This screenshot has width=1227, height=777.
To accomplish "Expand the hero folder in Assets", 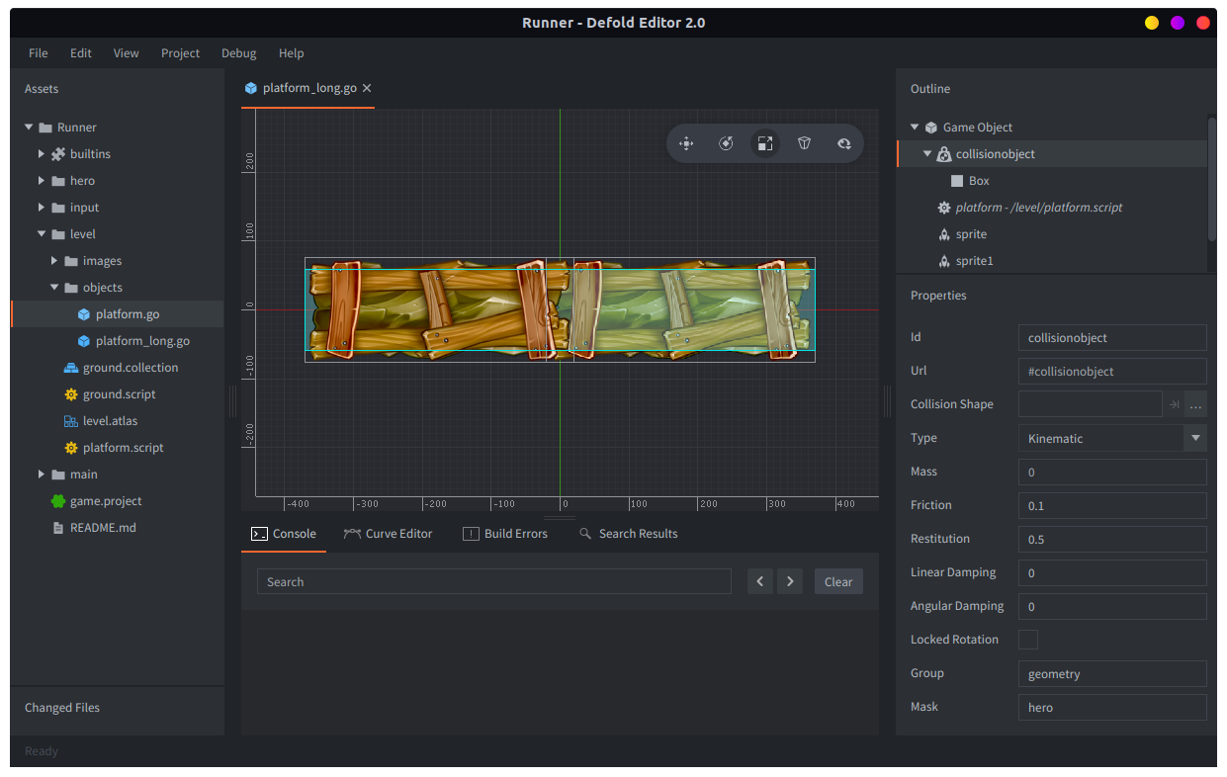I will [x=42, y=181].
